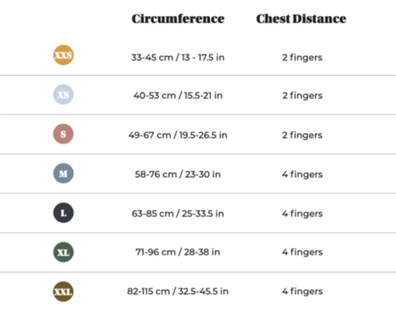Select "4 fingers" in the M row
Image resolution: width=396 pixels, height=322 pixels.
click(302, 174)
